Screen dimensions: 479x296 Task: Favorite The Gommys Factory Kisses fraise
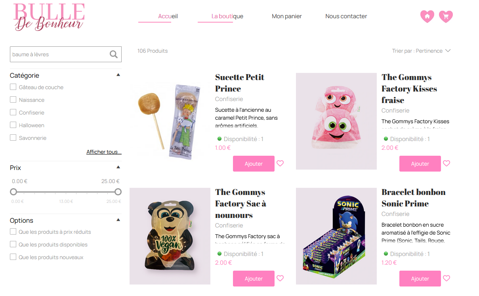pos(447,163)
